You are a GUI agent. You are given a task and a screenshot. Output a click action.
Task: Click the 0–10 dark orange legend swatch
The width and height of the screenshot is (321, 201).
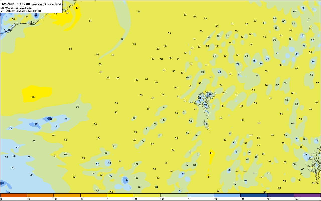tap(14, 195)
